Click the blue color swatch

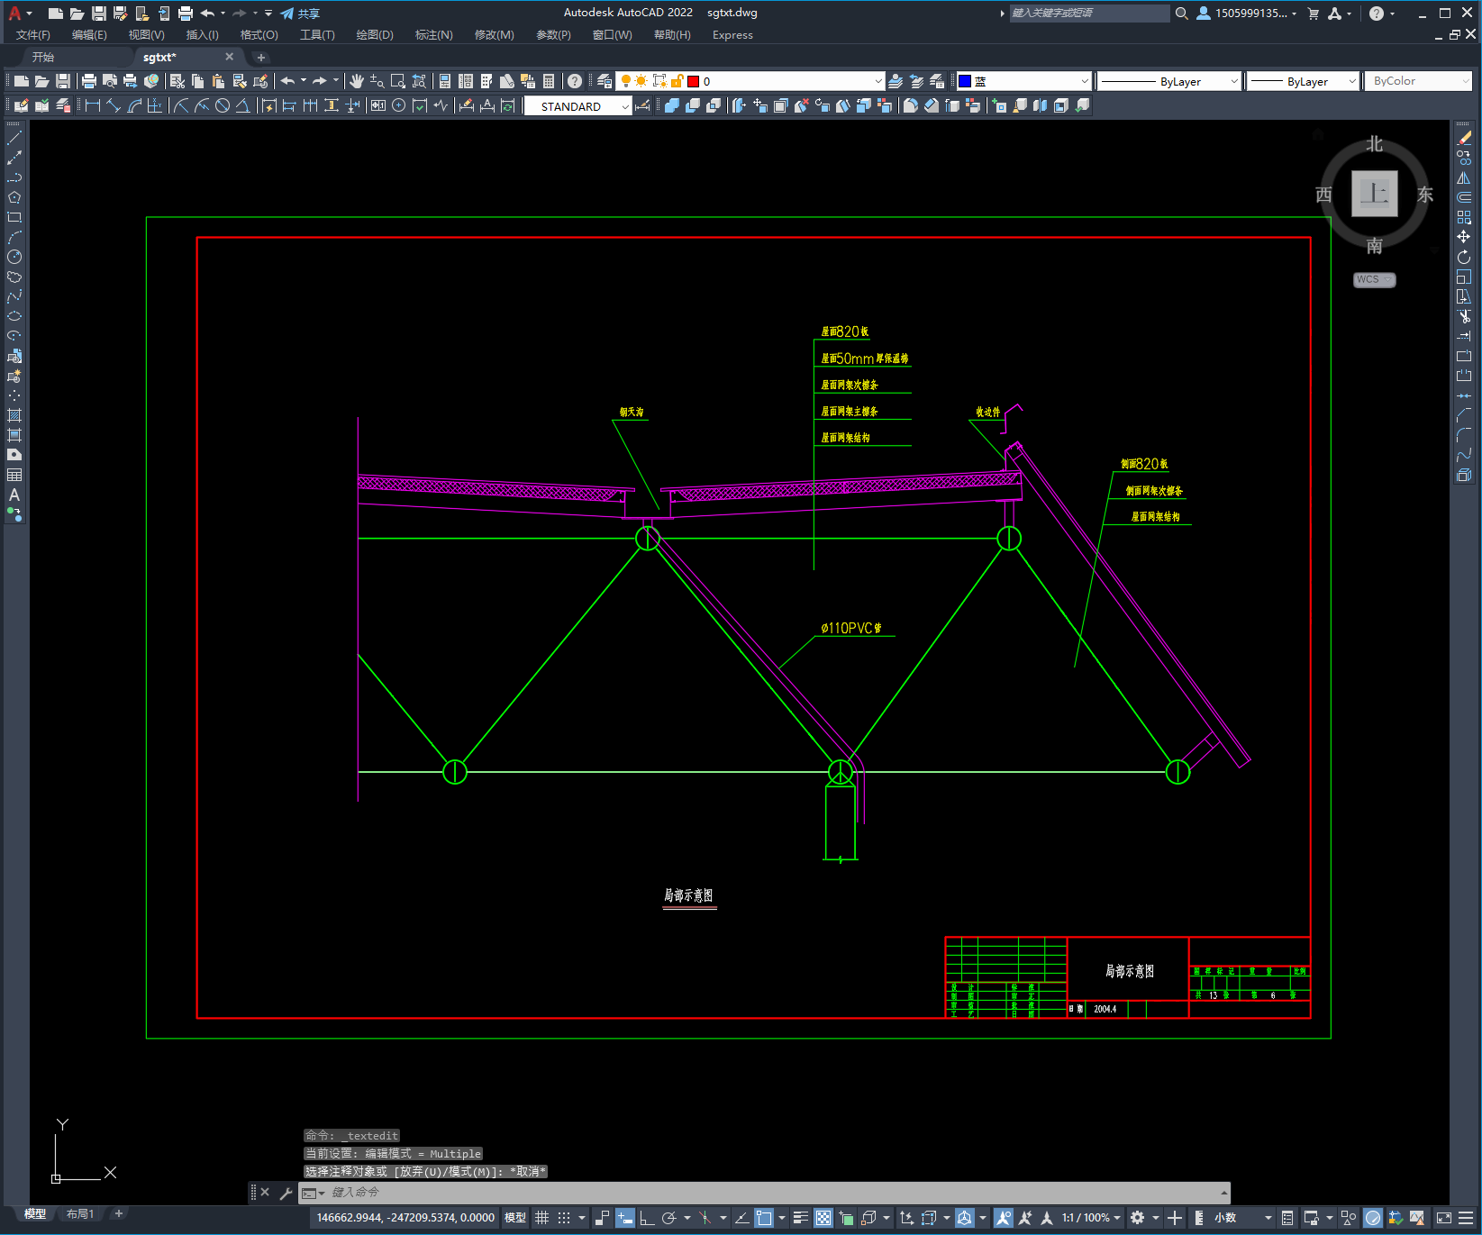click(x=965, y=81)
